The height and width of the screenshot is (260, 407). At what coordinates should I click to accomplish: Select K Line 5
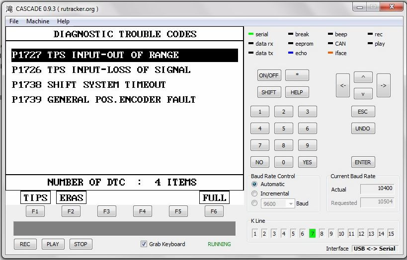tap(293, 234)
